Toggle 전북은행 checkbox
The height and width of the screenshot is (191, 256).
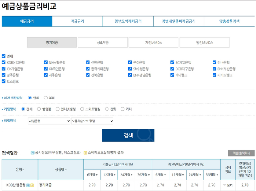(88, 75)
